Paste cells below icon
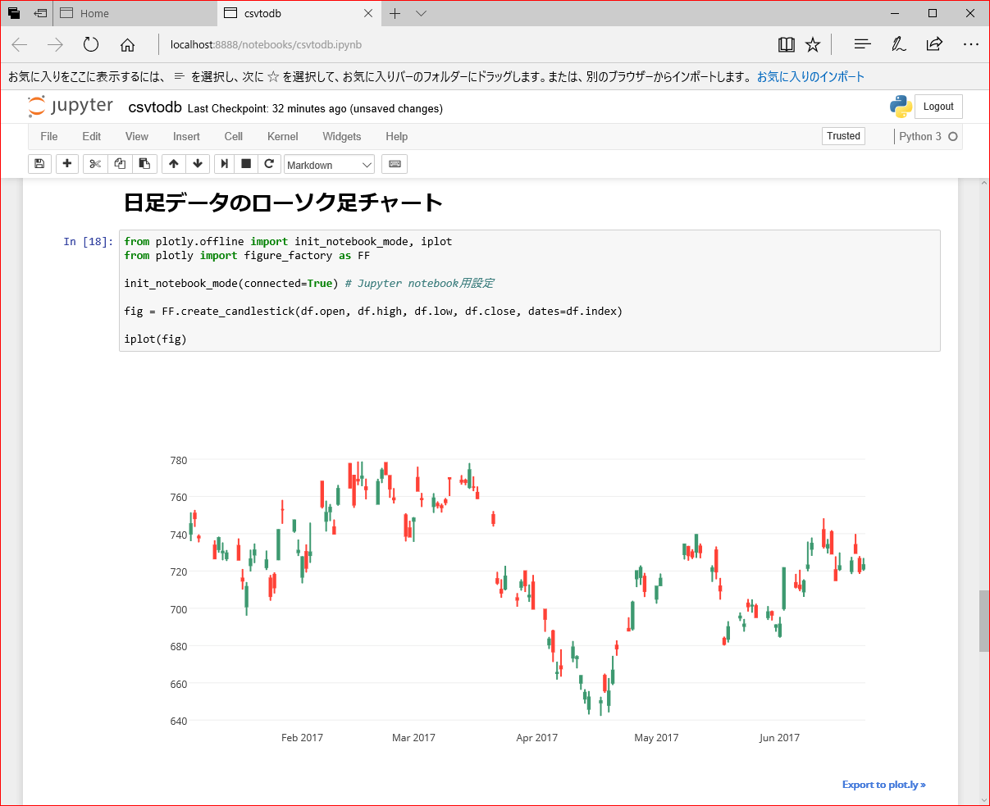This screenshot has width=990, height=806. (144, 164)
